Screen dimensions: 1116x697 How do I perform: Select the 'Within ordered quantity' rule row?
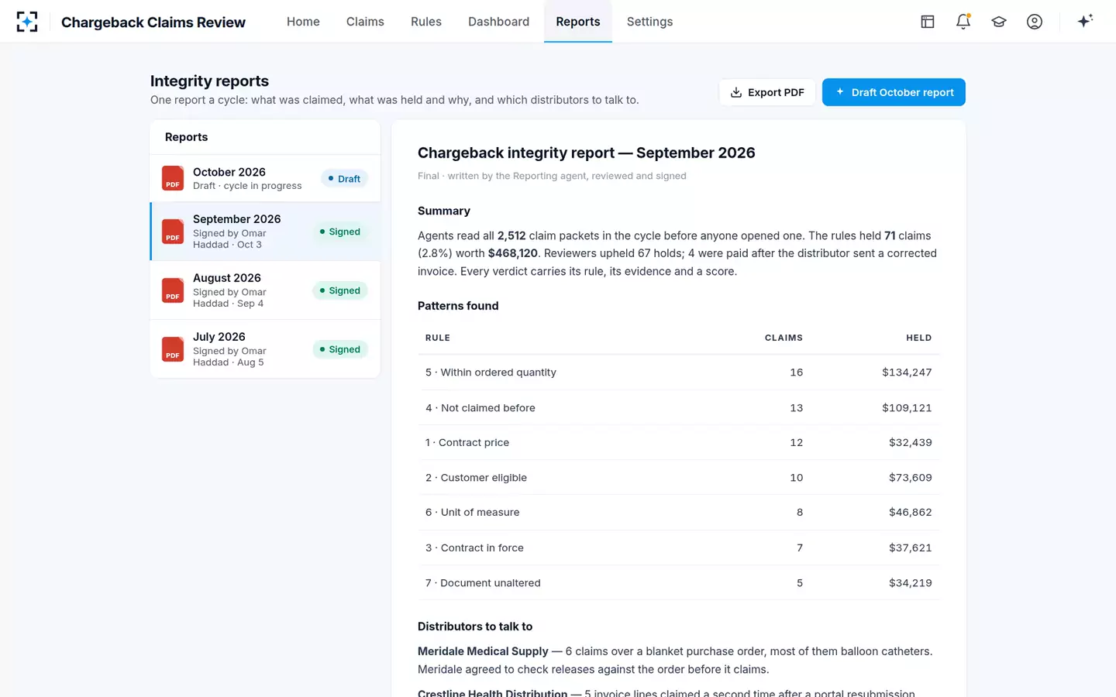[679, 373]
